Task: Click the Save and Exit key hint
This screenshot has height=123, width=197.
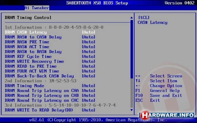Action: (166, 95)
